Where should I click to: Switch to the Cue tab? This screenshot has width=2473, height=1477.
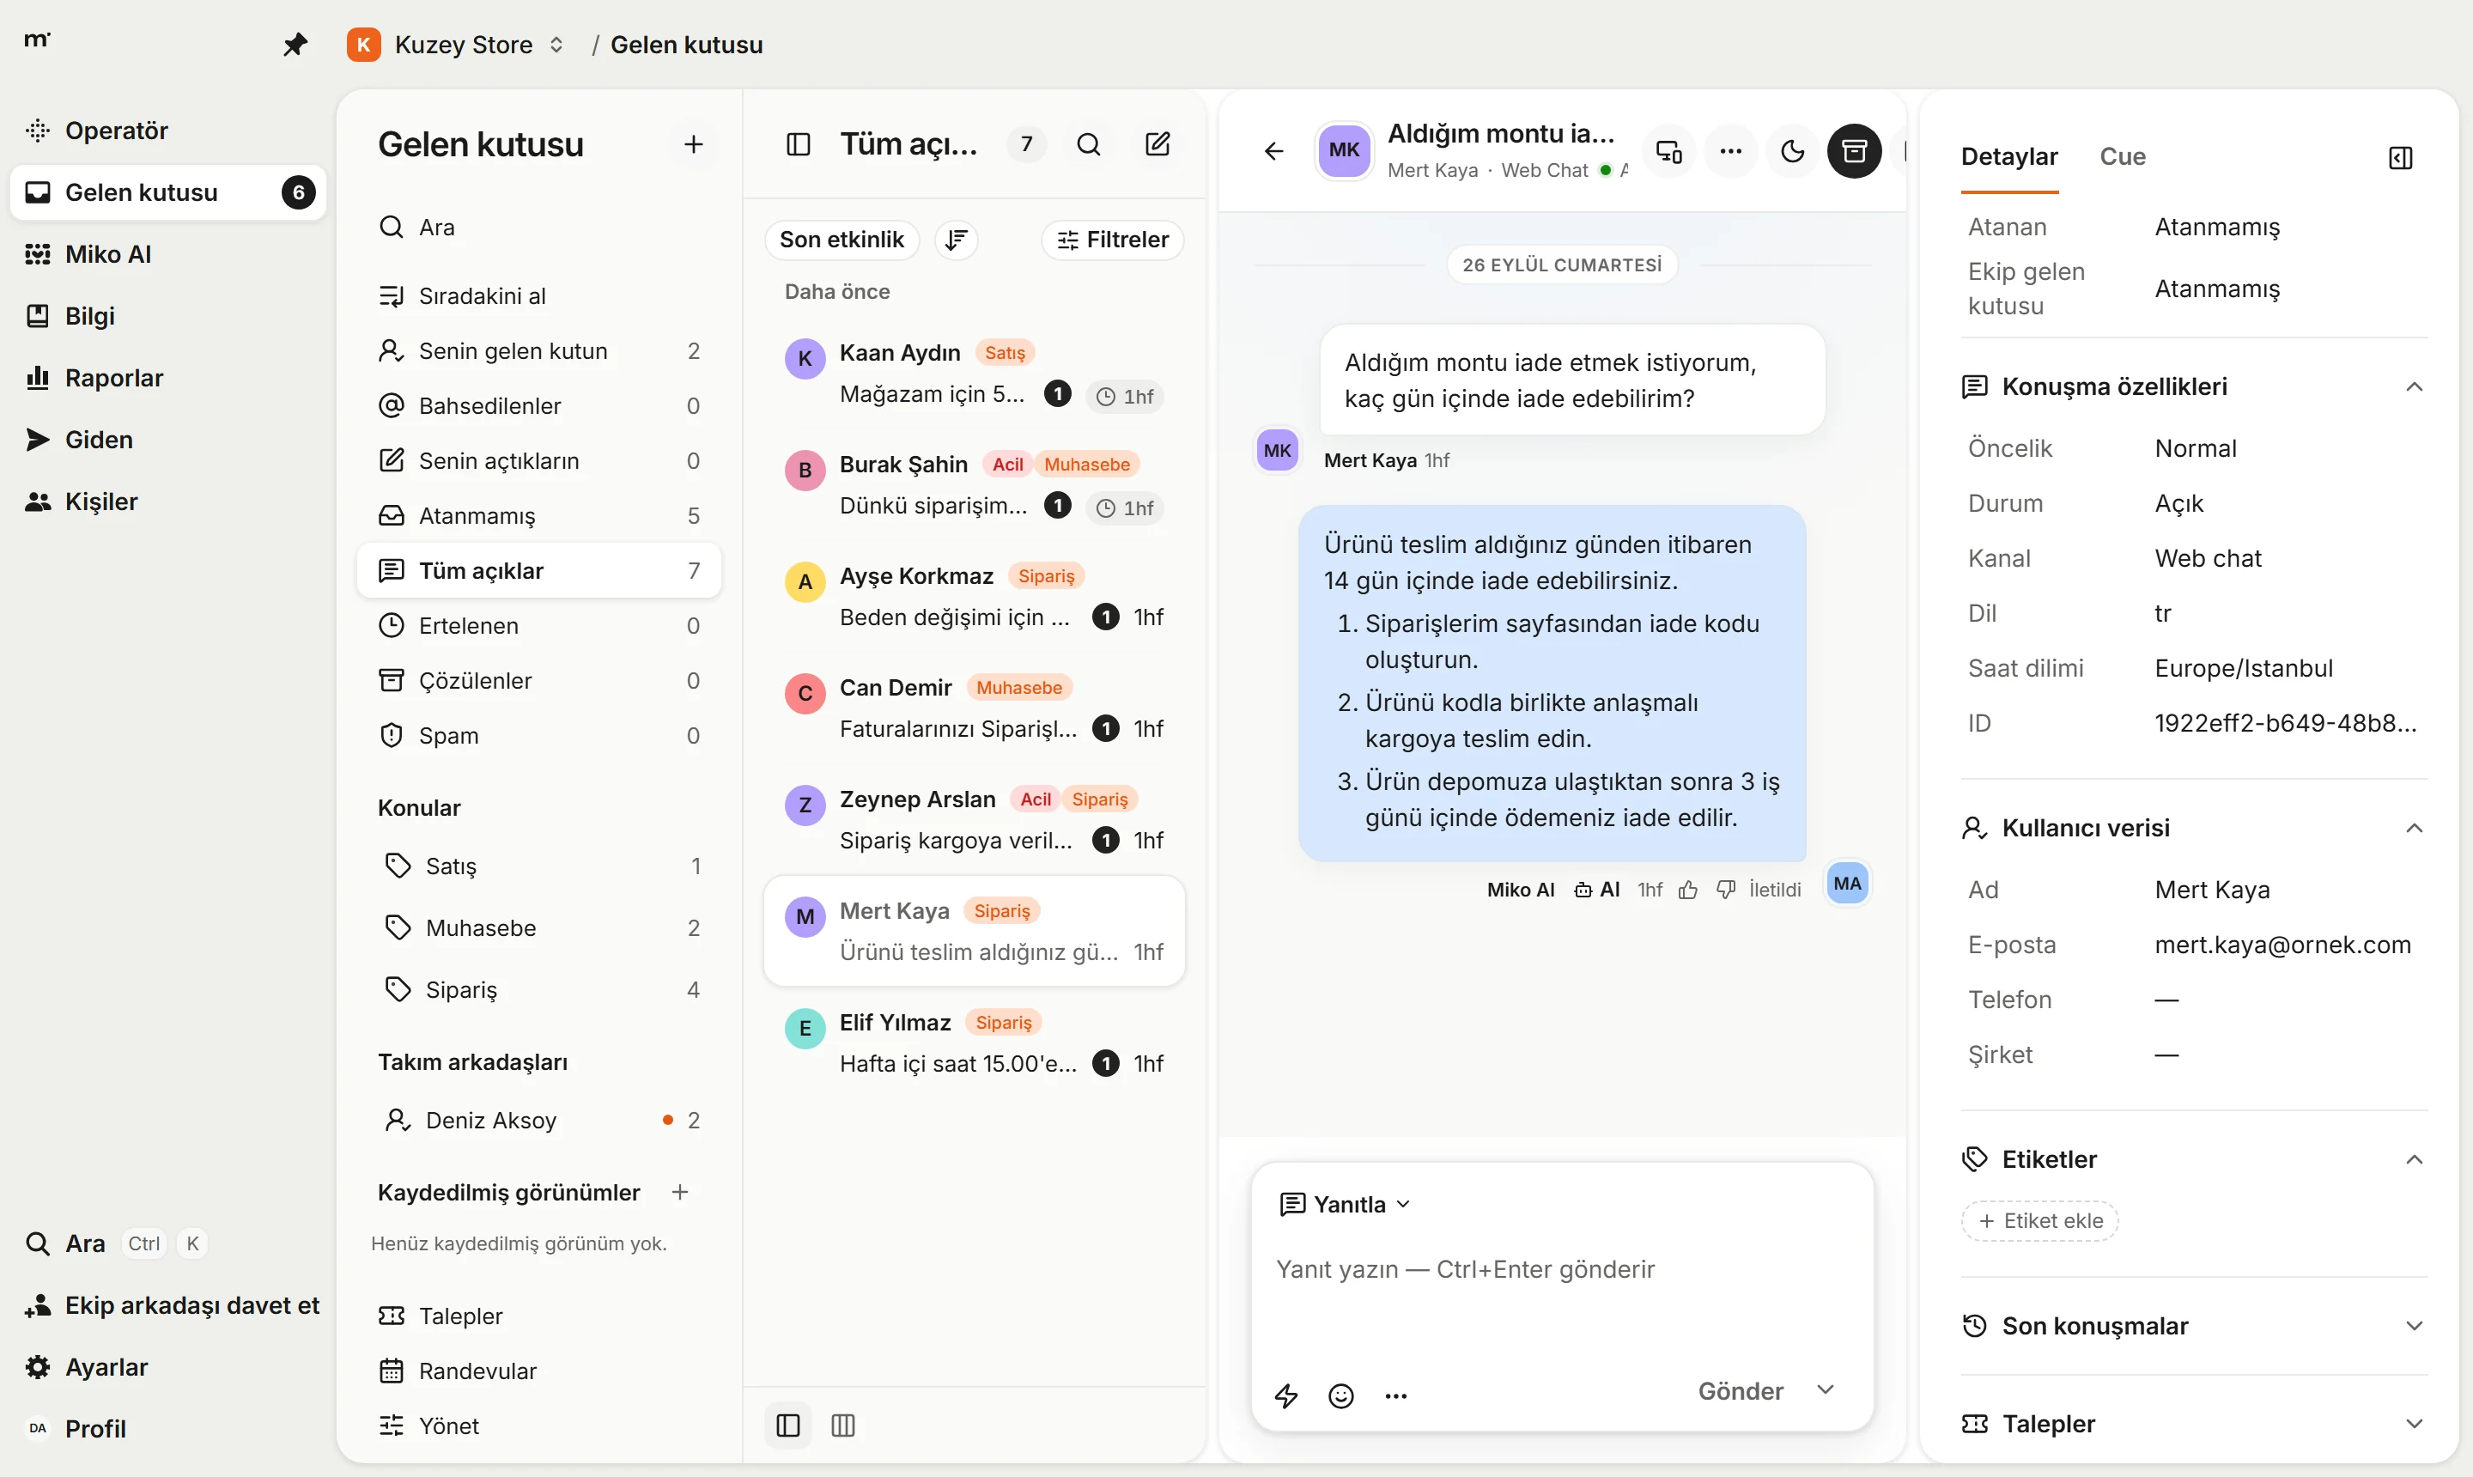point(2123,156)
